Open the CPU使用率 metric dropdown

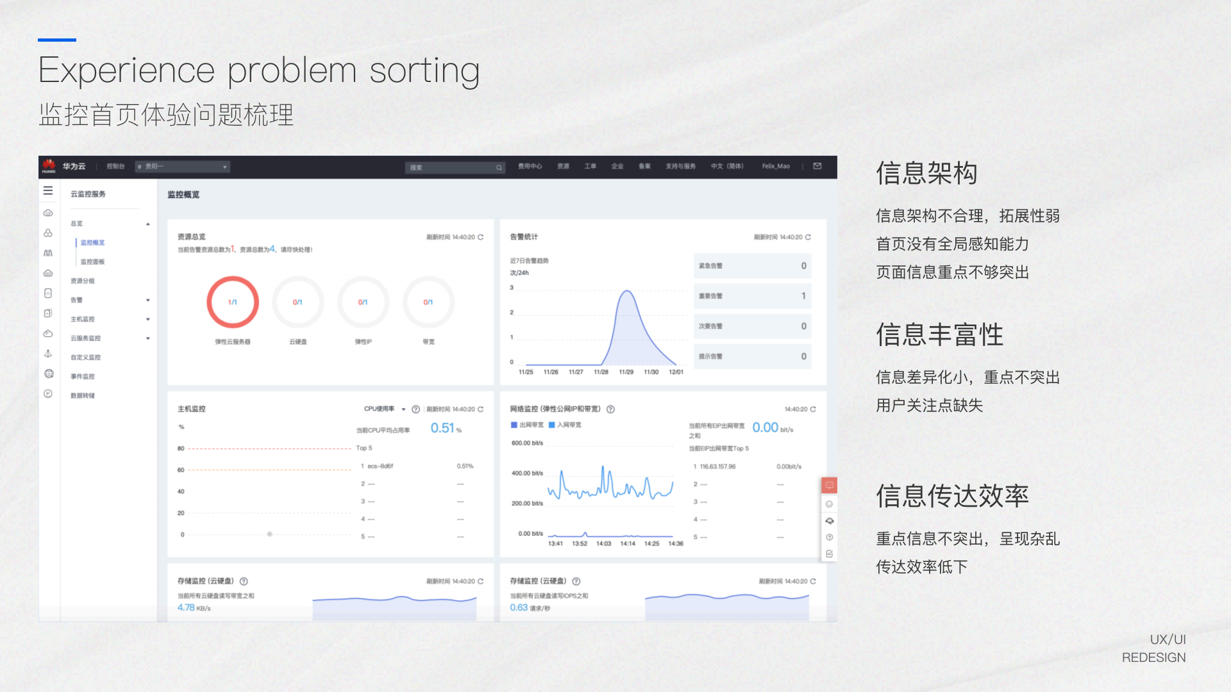pyautogui.click(x=385, y=409)
